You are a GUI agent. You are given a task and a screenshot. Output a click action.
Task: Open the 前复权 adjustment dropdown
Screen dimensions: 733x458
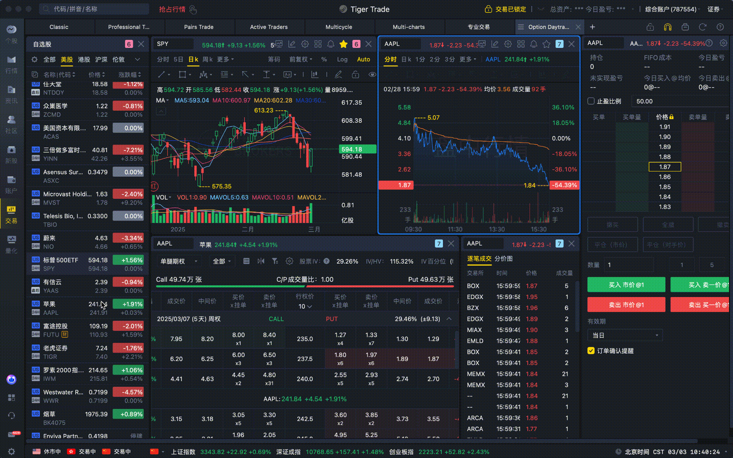click(x=301, y=59)
